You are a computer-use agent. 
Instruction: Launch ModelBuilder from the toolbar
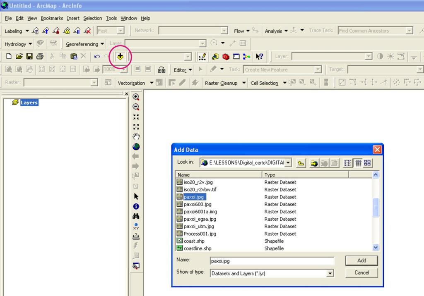click(x=246, y=57)
